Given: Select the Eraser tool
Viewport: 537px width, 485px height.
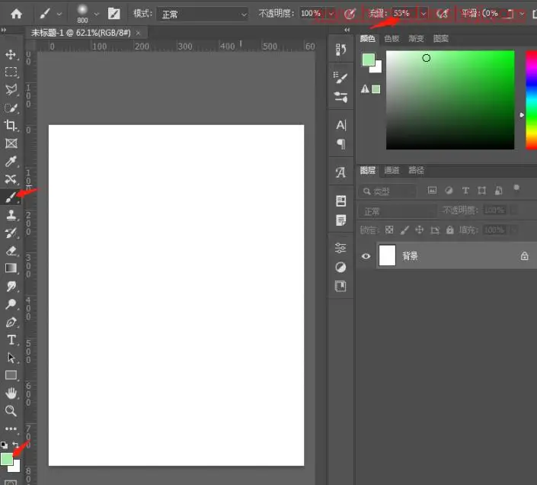Looking at the screenshot, I should tap(11, 251).
